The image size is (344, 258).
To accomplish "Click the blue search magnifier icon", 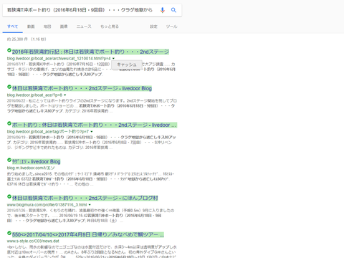I will [173, 10].
